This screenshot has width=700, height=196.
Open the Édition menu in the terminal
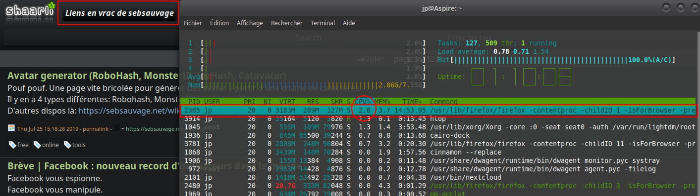coord(219,23)
